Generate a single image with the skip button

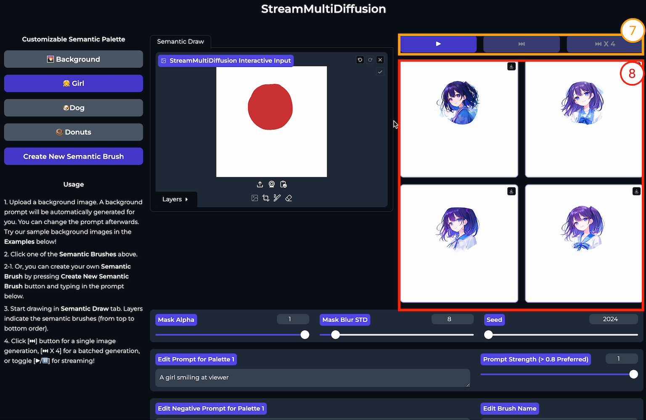coord(522,44)
